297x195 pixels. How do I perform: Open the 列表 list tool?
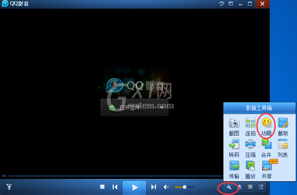point(283,148)
